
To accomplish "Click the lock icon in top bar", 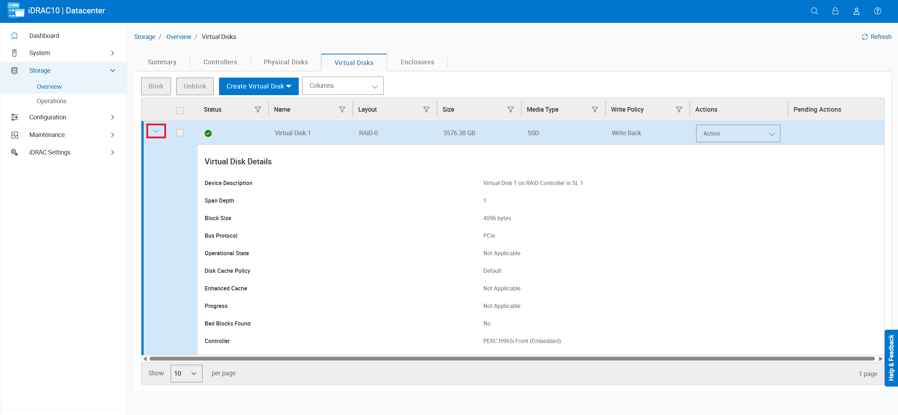I will click(835, 11).
